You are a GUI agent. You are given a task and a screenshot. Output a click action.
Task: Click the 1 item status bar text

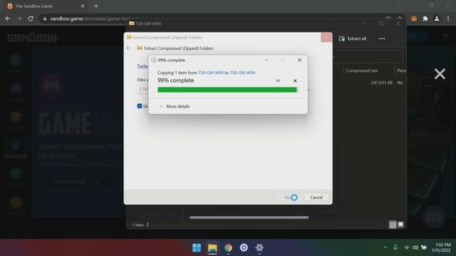[138, 225]
